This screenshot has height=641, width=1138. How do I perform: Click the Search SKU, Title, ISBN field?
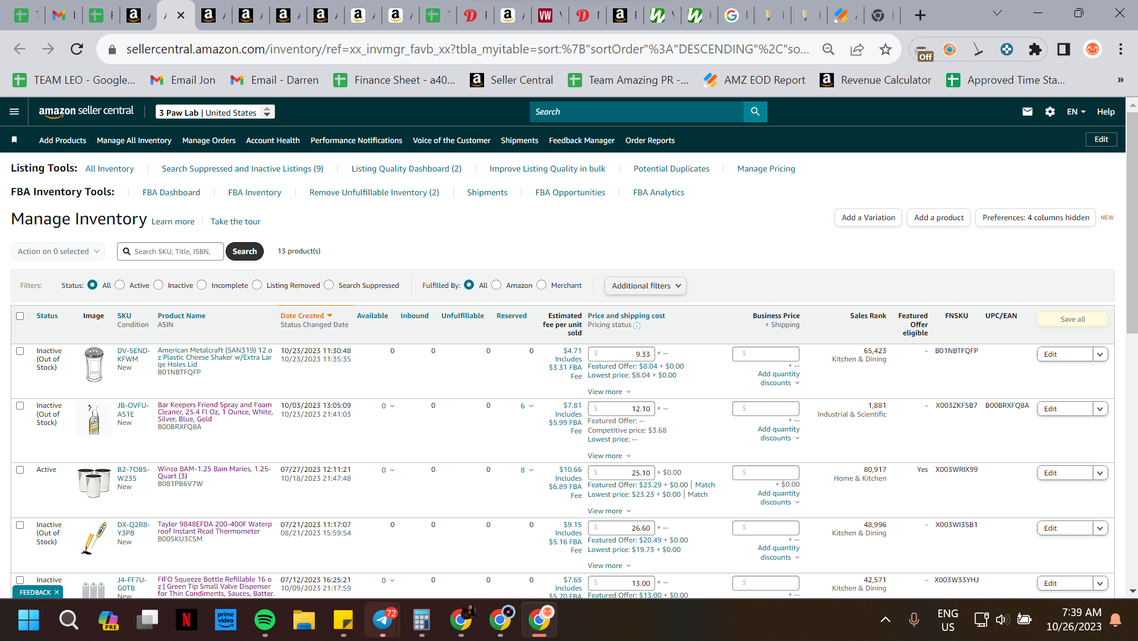[170, 251]
